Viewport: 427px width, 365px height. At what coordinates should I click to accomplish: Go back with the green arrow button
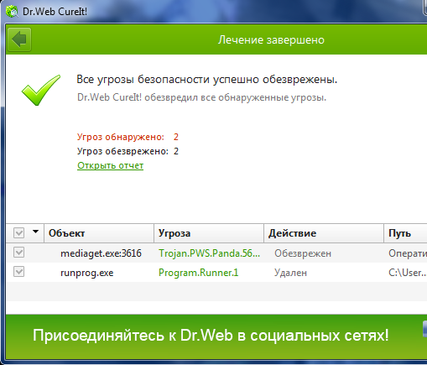[x=19, y=39]
